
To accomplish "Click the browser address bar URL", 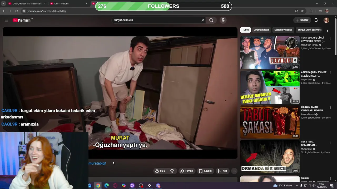I will pos(47,11).
